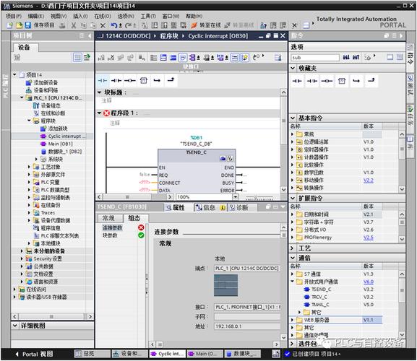
Task: Select TMAIL_C instruction in communication list
Action: (x=320, y=305)
